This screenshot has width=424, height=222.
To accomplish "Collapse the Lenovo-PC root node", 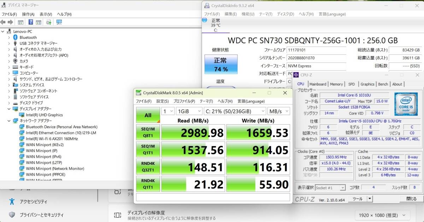I will pos(3,31).
